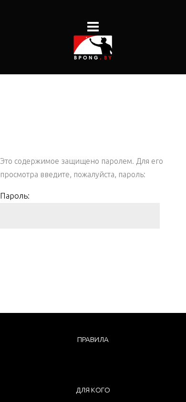Click the line "просмотра введите, пожалуйста, пароль:"
186x402 pixels.
pos(73,175)
